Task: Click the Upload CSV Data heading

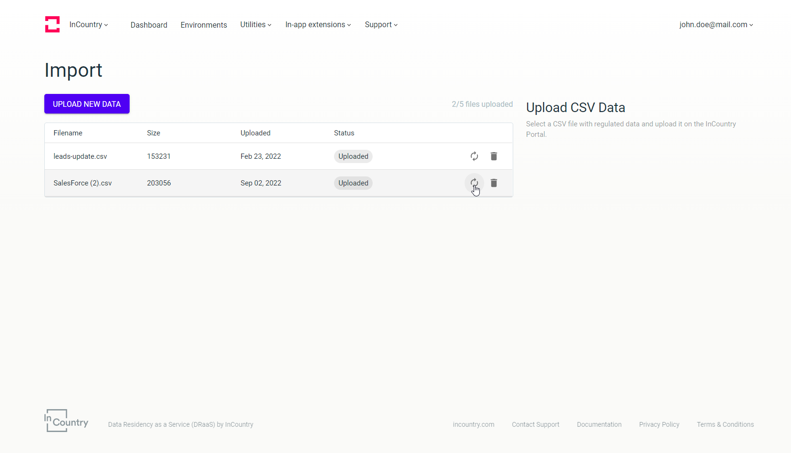Action: tap(576, 108)
